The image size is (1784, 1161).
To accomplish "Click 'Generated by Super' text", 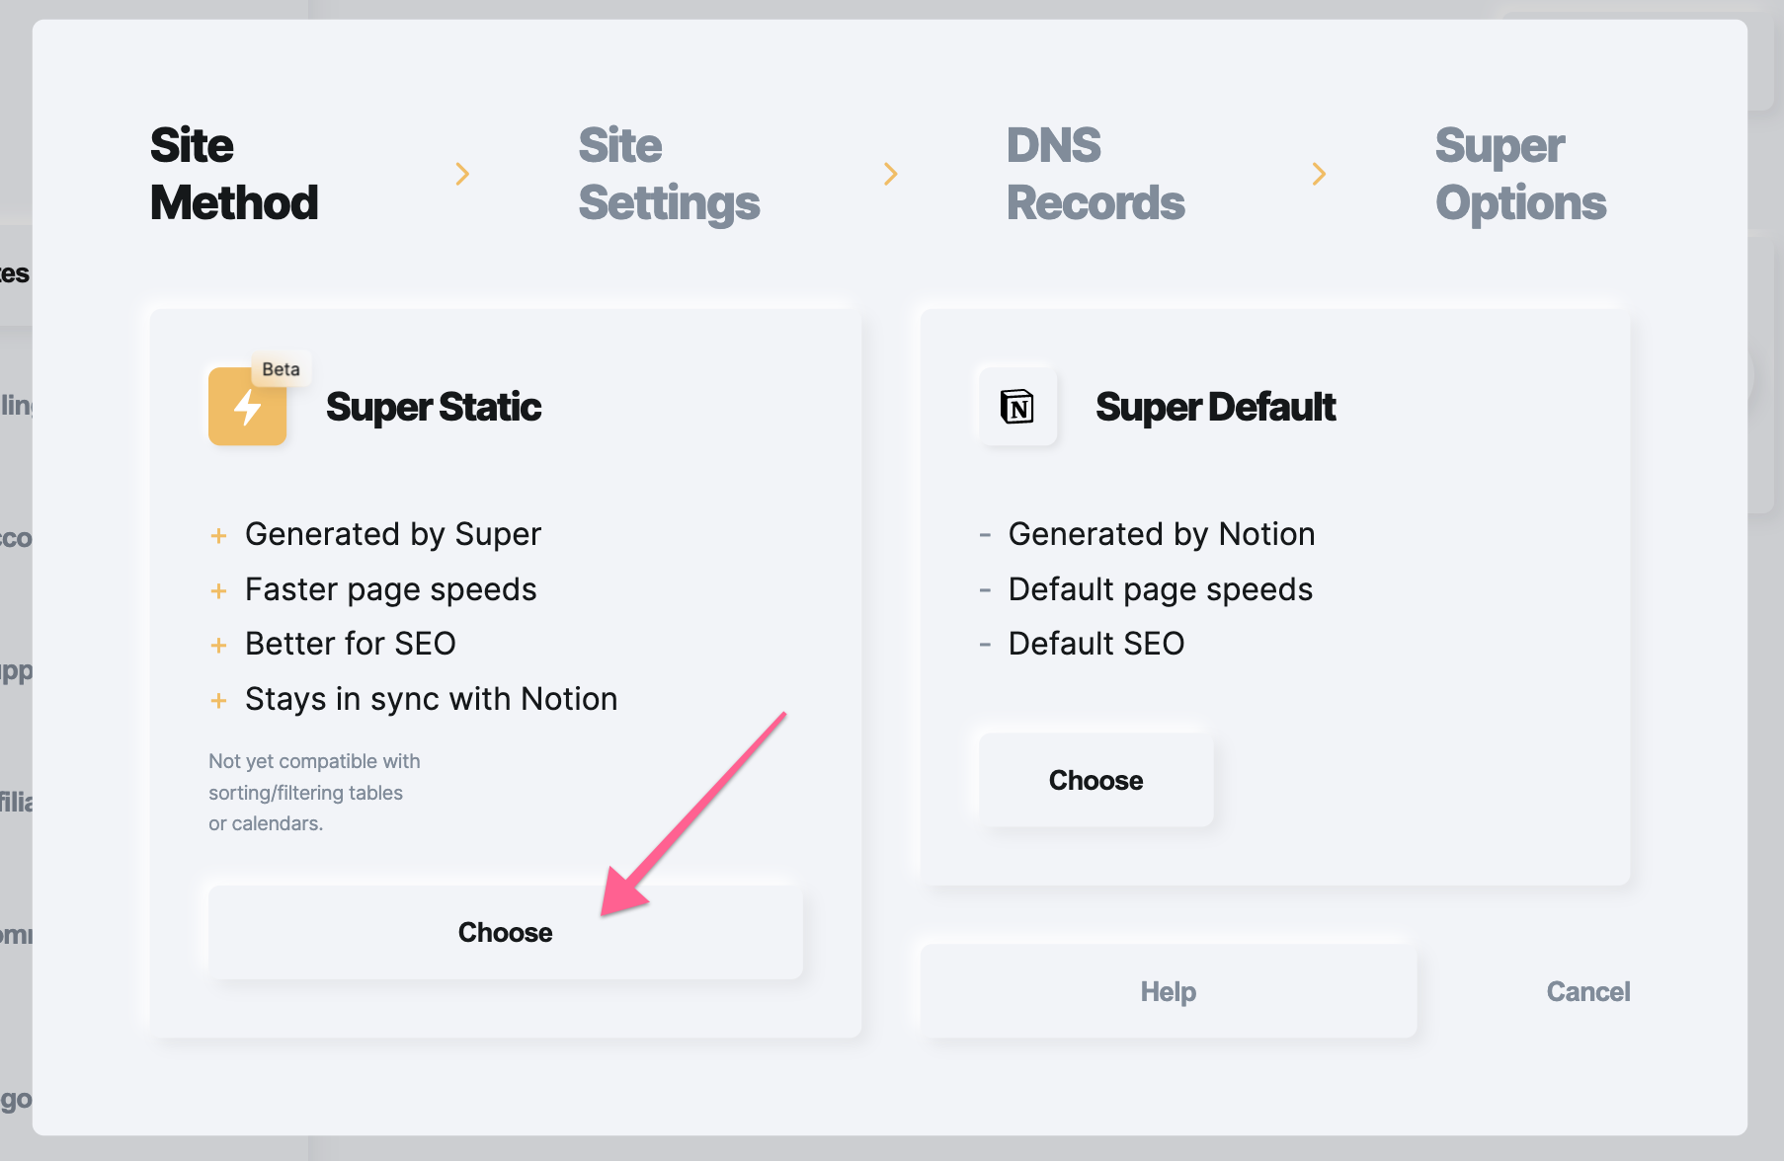I will (x=393, y=534).
